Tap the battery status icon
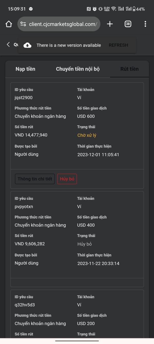154x344 pixels. coord(134,9)
